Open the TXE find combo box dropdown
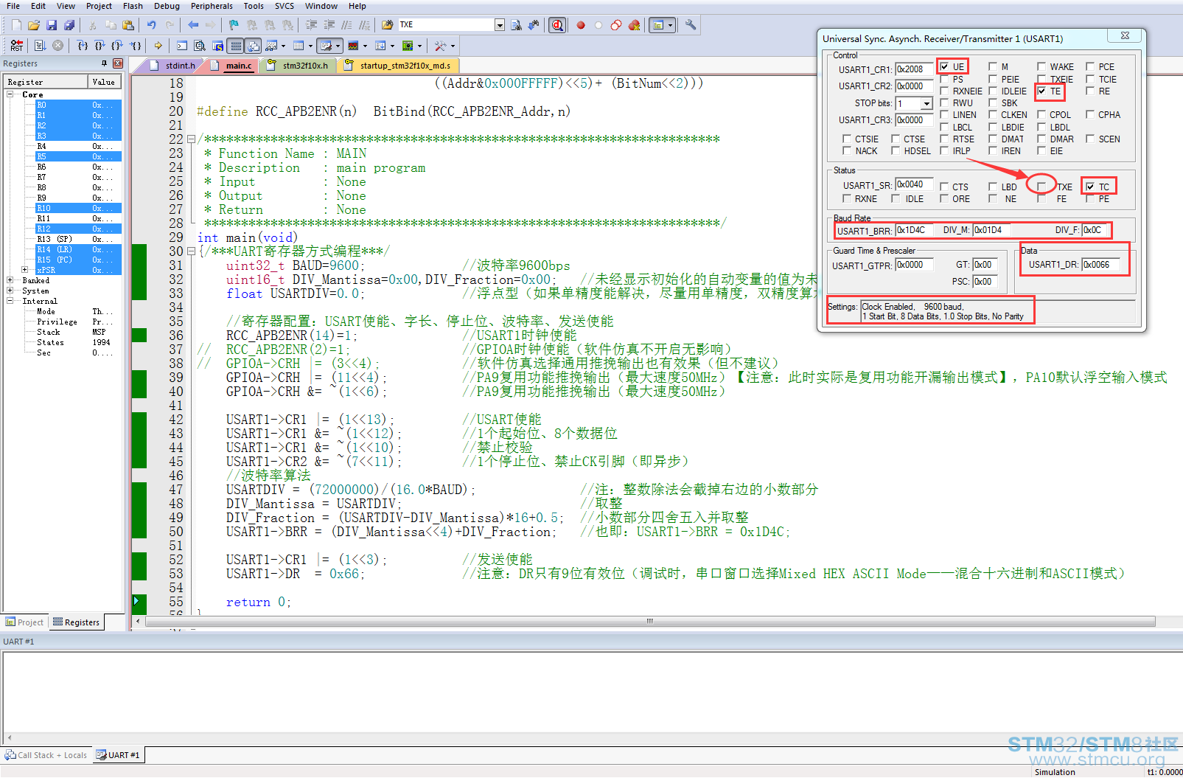The width and height of the screenshot is (1183, 778). click(500, 25)
